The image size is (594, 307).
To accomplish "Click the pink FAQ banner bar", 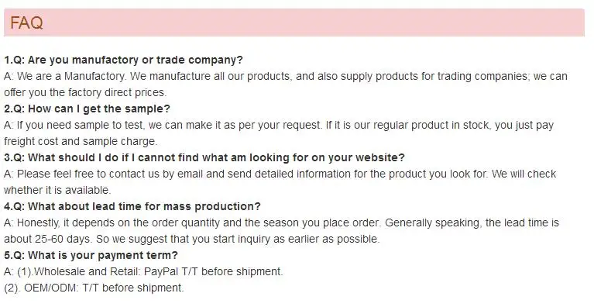I will tap(294, 22).
